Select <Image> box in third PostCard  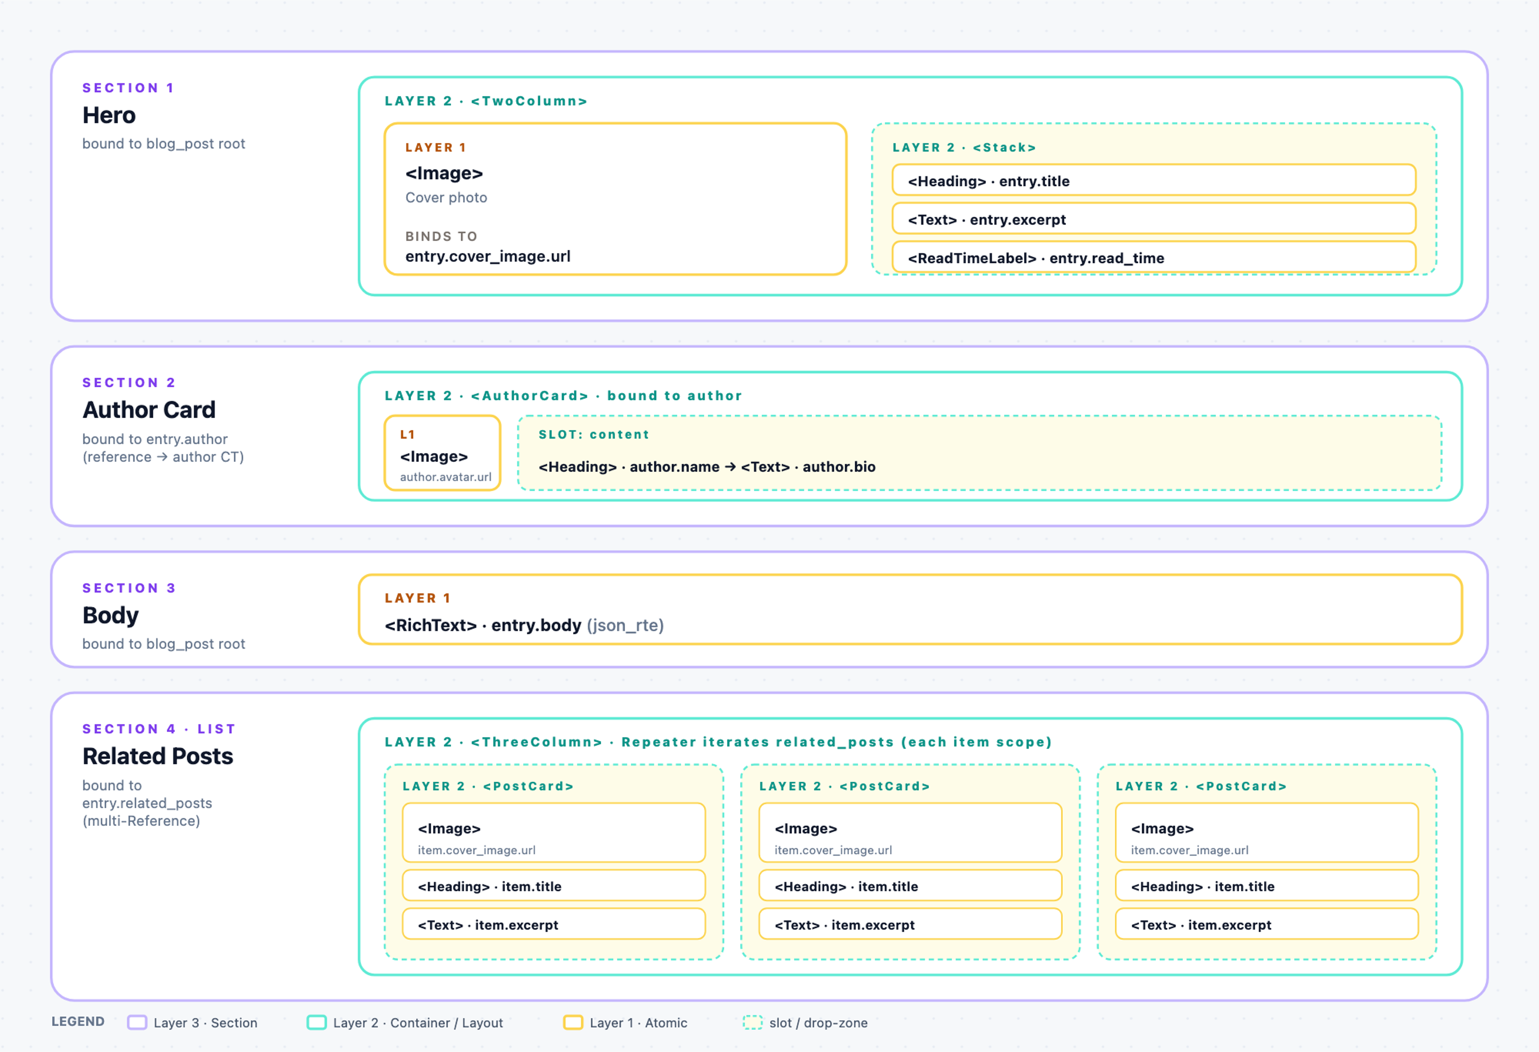point(1266,833)
